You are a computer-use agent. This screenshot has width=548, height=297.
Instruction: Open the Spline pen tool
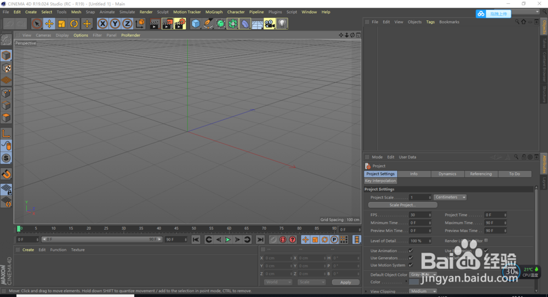[208, 24]
